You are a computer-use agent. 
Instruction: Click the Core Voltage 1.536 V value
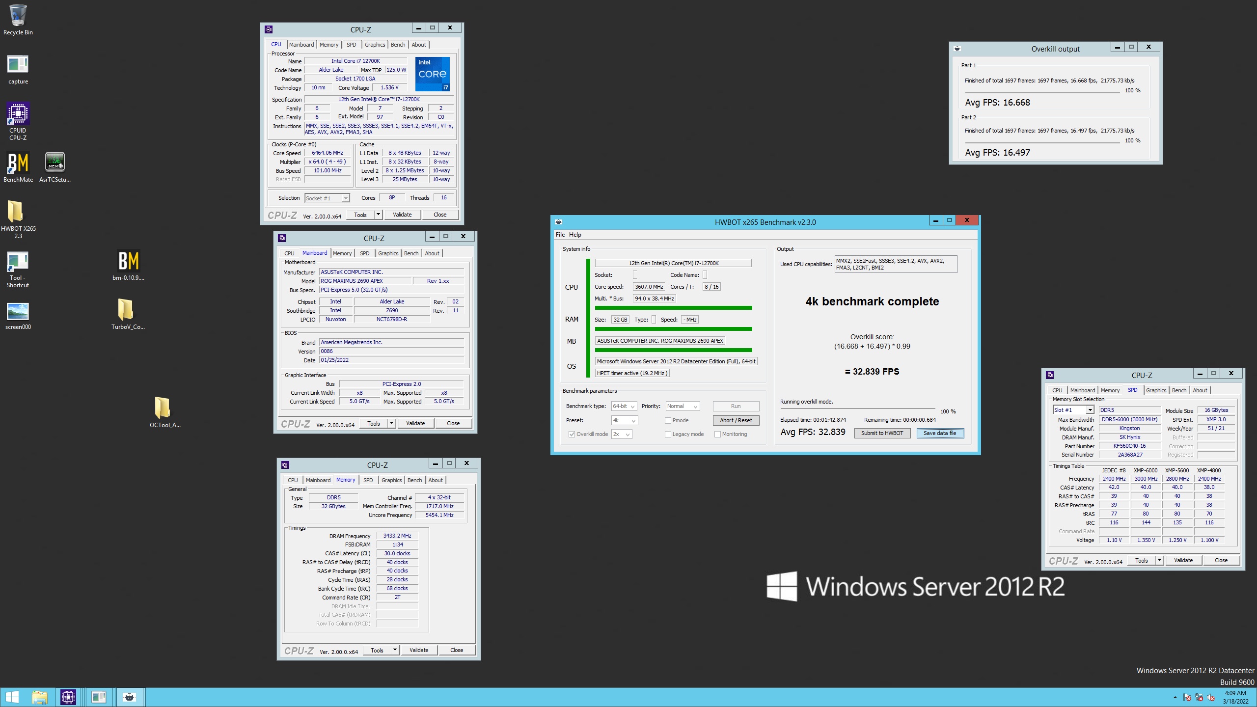(x=389, y=87)
